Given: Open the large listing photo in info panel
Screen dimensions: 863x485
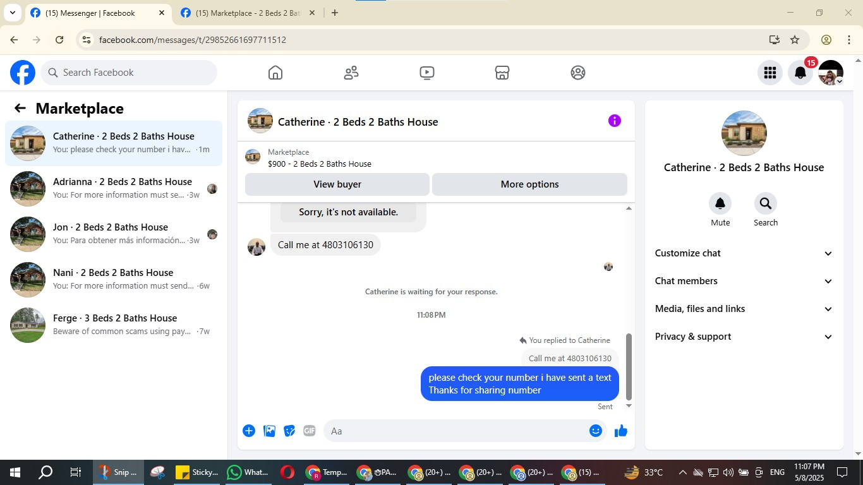Looking at the screenshot, I should click(744, 133).
